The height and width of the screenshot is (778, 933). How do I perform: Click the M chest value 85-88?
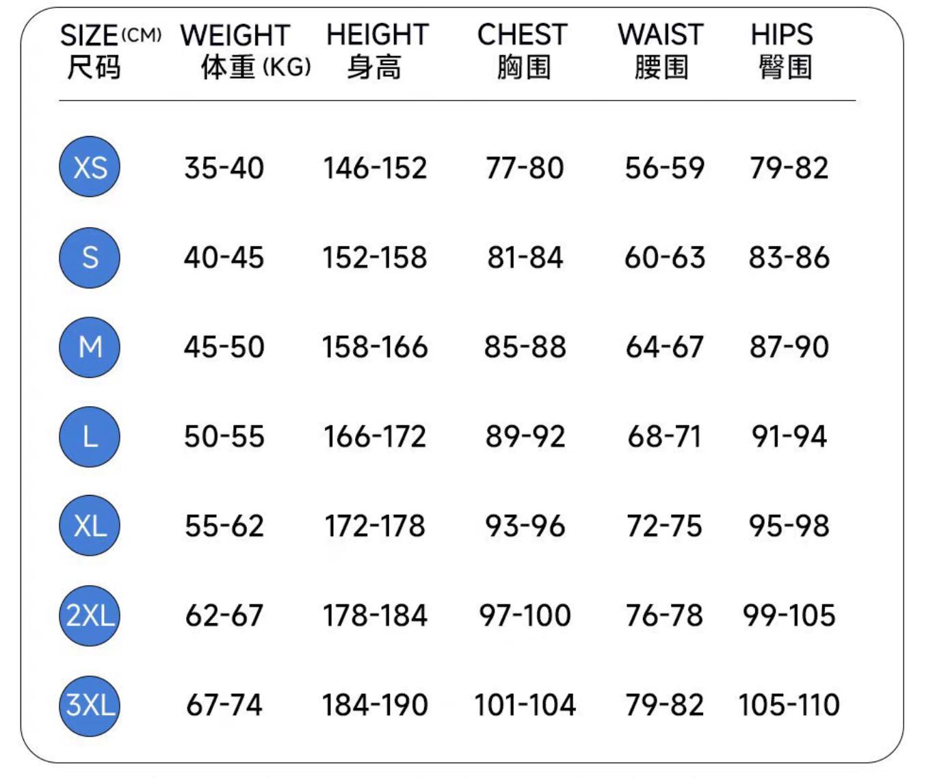coord(525,347)
